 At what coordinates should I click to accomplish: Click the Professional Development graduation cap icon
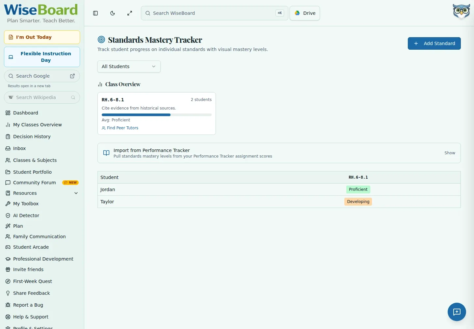click(x=8, y=259)
